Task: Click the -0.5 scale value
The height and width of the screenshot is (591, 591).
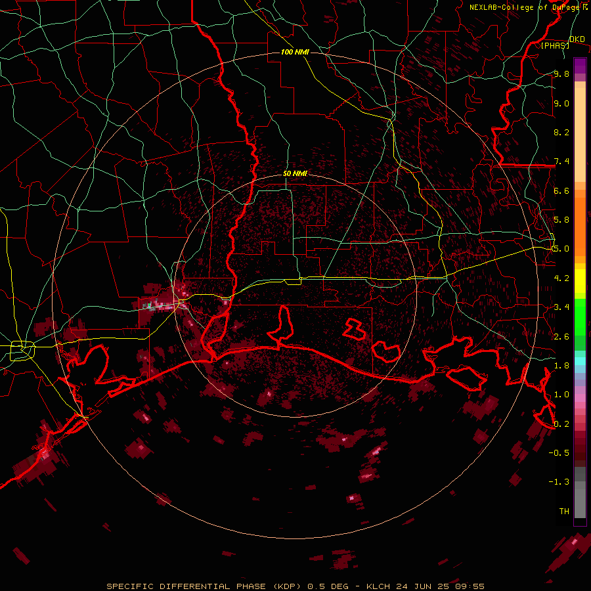Action: coord(559,452)
